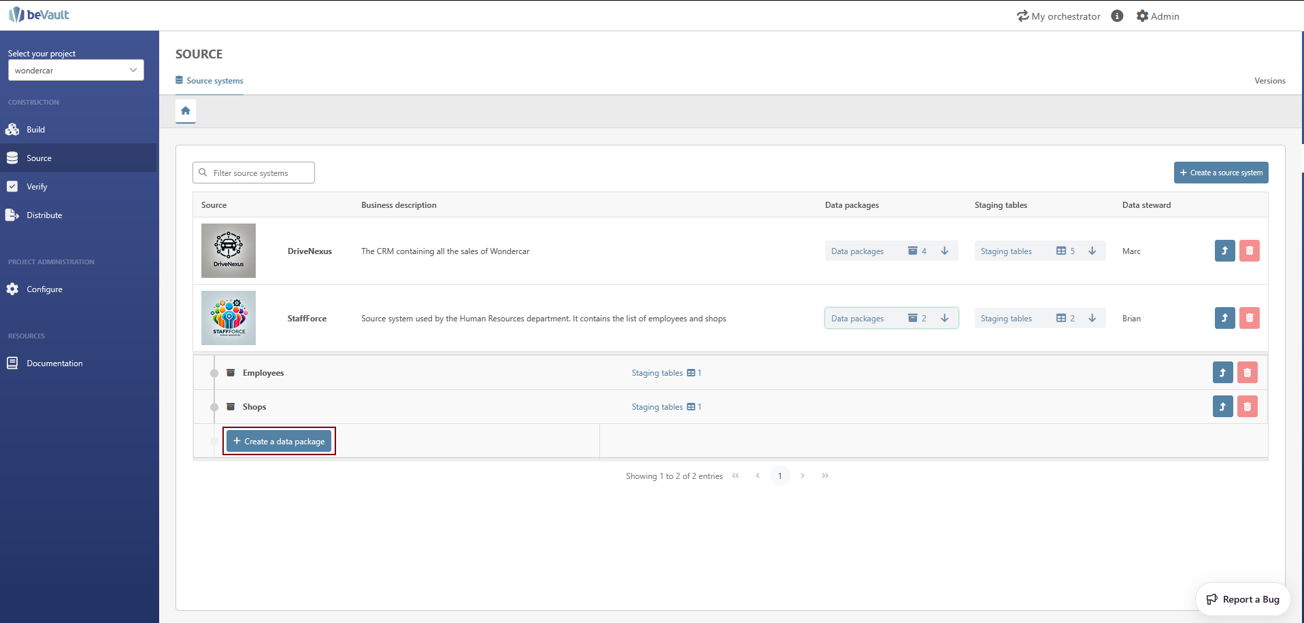Click the info icon in top bar
Image resolution: width=1304 pixels, height=623 pixels.
[x=1117, y=16]
